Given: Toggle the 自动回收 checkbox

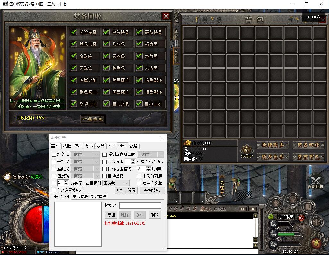Looking at the screenshot, I should pyautogui.click(x=139, y=104).
